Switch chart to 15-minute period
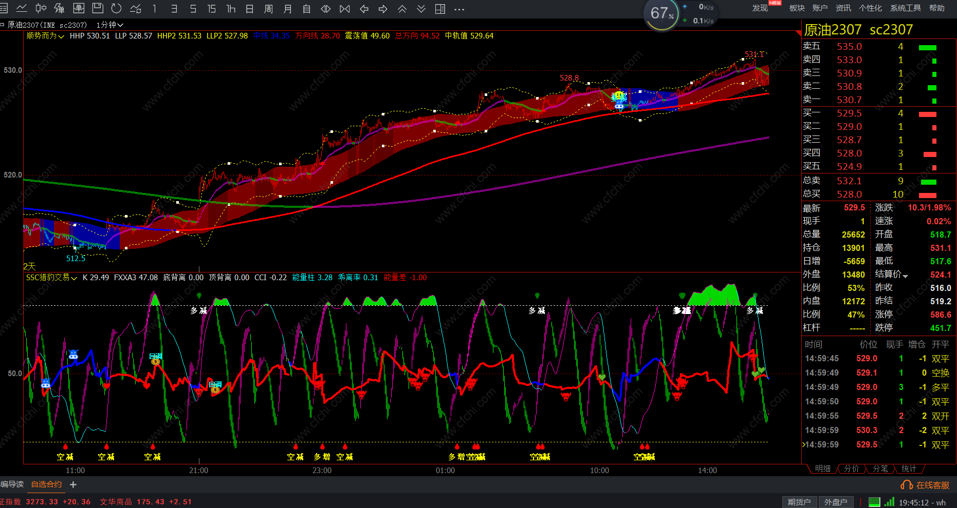The image size is (957, 508). pyautogui.click(x=211, y=9)
